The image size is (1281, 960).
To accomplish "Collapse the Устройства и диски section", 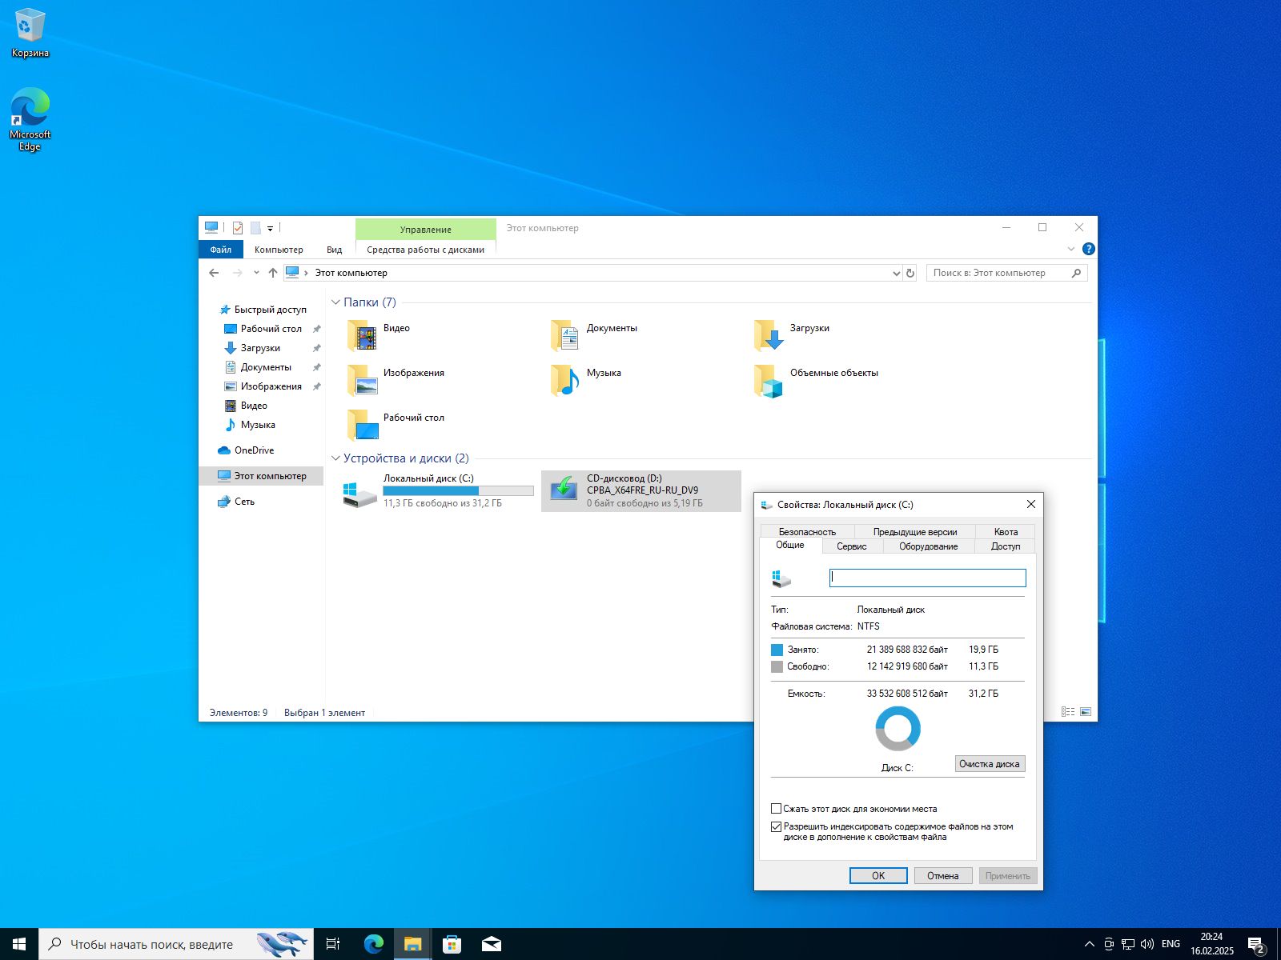I will pyautogui.click(x=335, y=458).
